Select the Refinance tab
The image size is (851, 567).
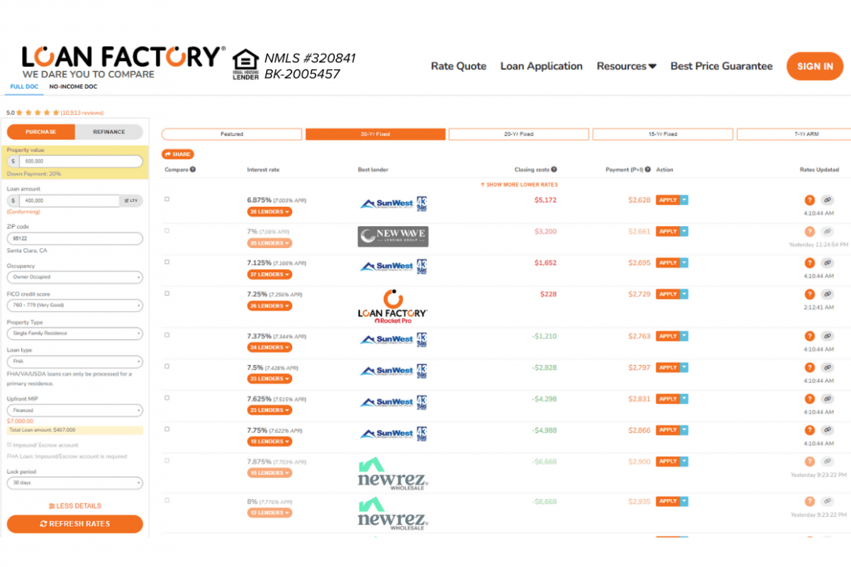pos(109,132)
